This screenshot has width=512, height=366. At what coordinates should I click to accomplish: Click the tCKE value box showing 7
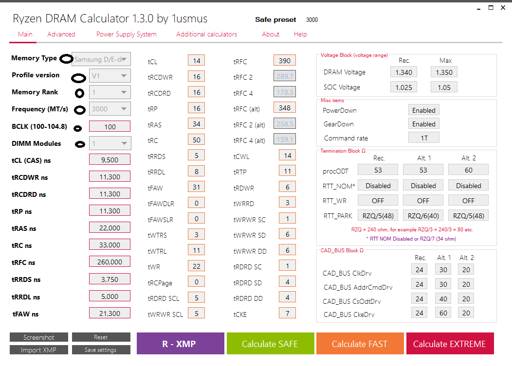click(287, 313)
